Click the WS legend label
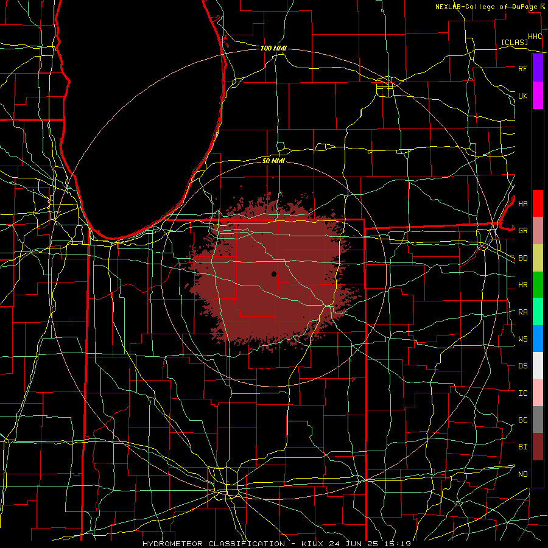The height and width of the screenshot is (548, 548). tap(522, 339)
